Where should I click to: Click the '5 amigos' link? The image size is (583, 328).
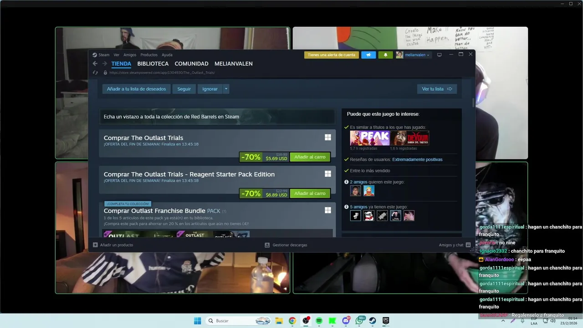[x=359, y=207]
